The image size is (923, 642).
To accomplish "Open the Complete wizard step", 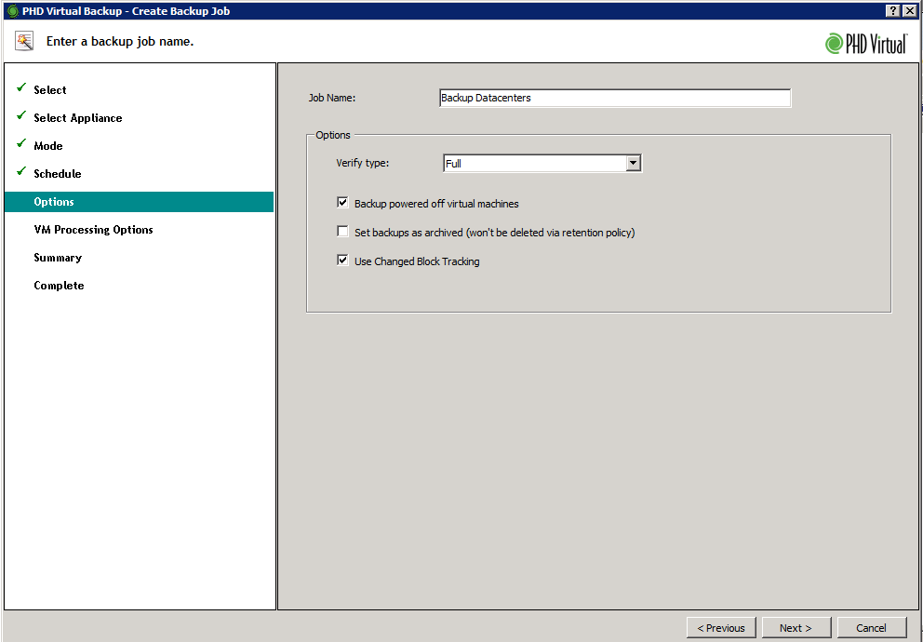I will (x=59, y=286).
